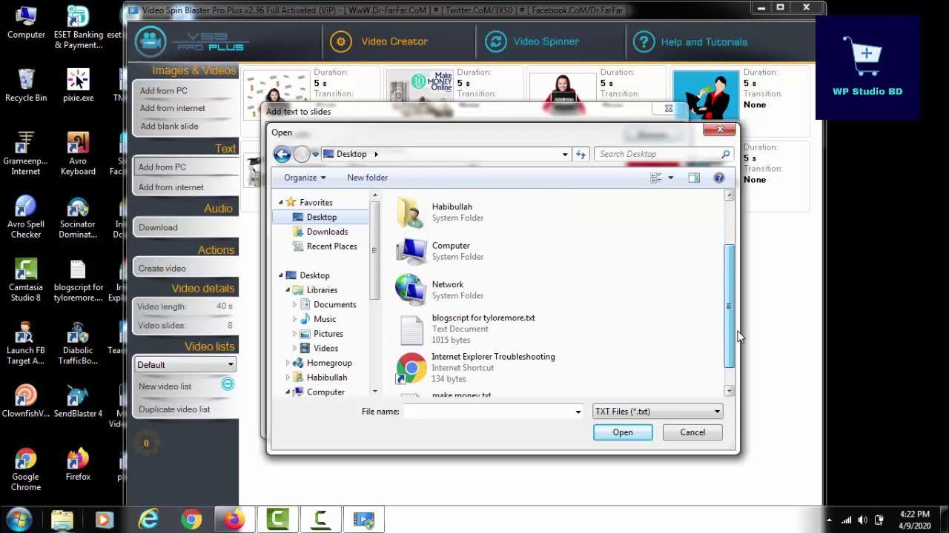This screenshot has width=949, height=533.
Task: Expand the Desktop path chevron in address bar
Action: [x=376, y=154]
